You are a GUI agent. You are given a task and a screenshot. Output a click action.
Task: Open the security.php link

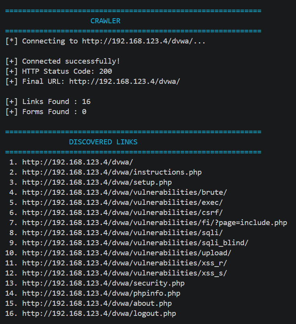(103, 283)
